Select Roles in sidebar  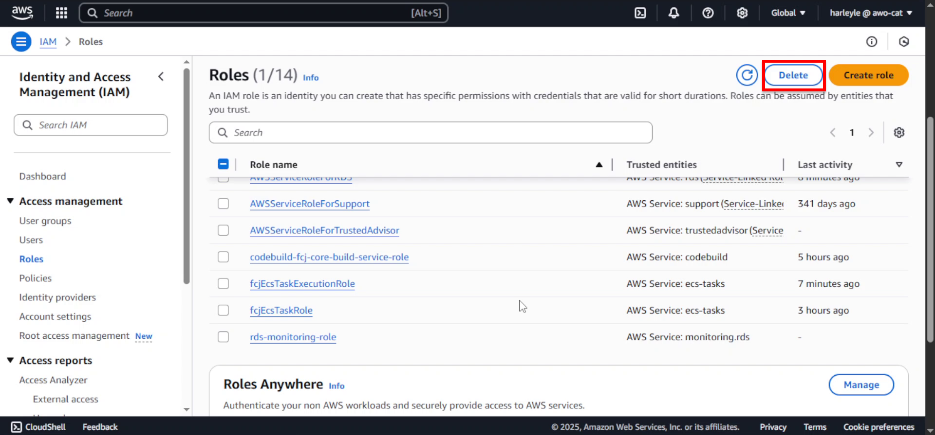click(x=31, y=259)
